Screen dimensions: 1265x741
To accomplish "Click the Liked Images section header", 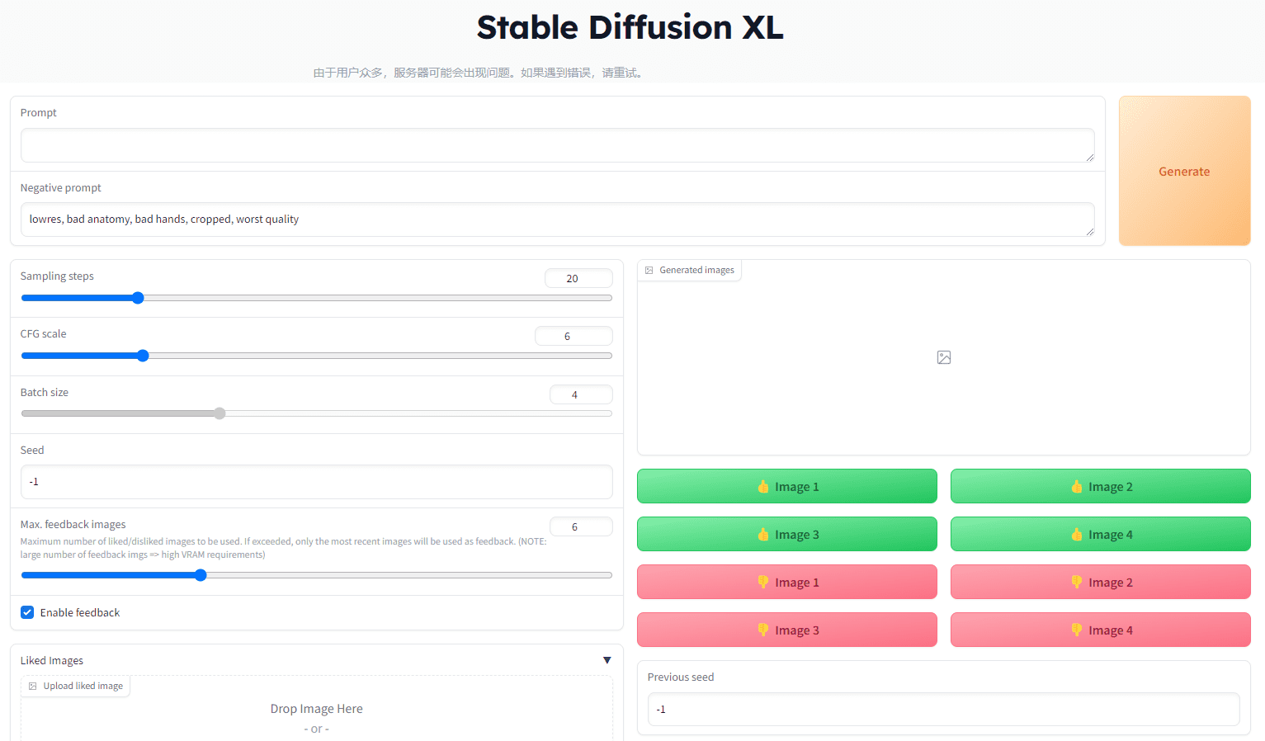I will point(316,660).
